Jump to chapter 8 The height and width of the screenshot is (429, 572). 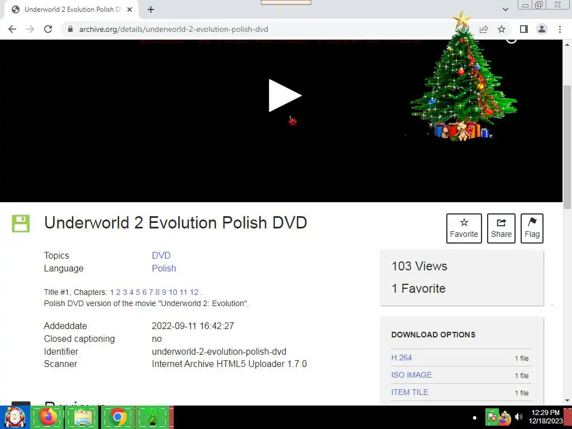157,292
